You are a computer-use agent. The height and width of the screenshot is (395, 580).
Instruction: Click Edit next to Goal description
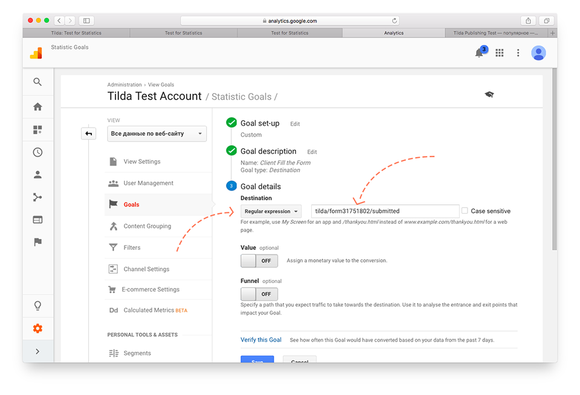312,151
